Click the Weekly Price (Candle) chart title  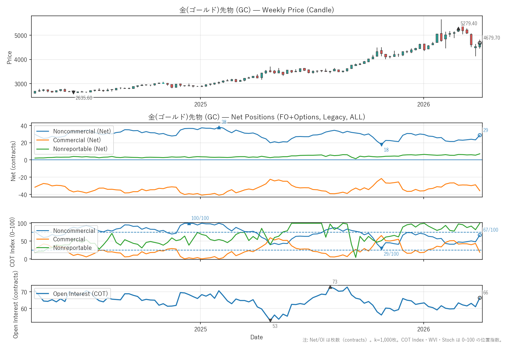pos(257,10)
